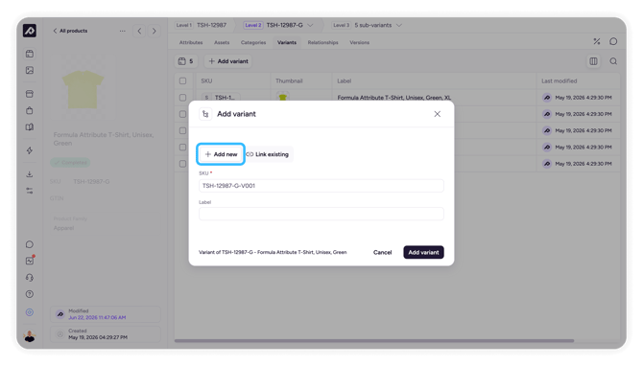
Task: Go back to All products
Action: tap(70, 31)
